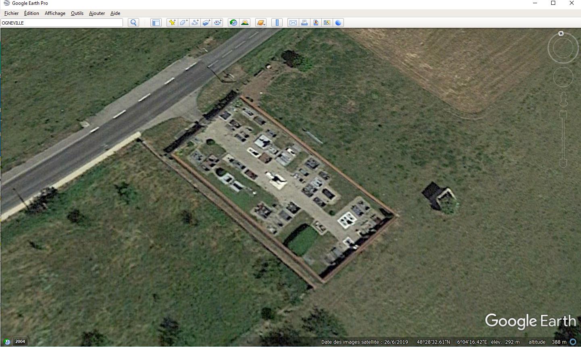Click the altitude 388 m readout
Image resolution: width=581 pixels, height=347 pixels.
point(548,342)
